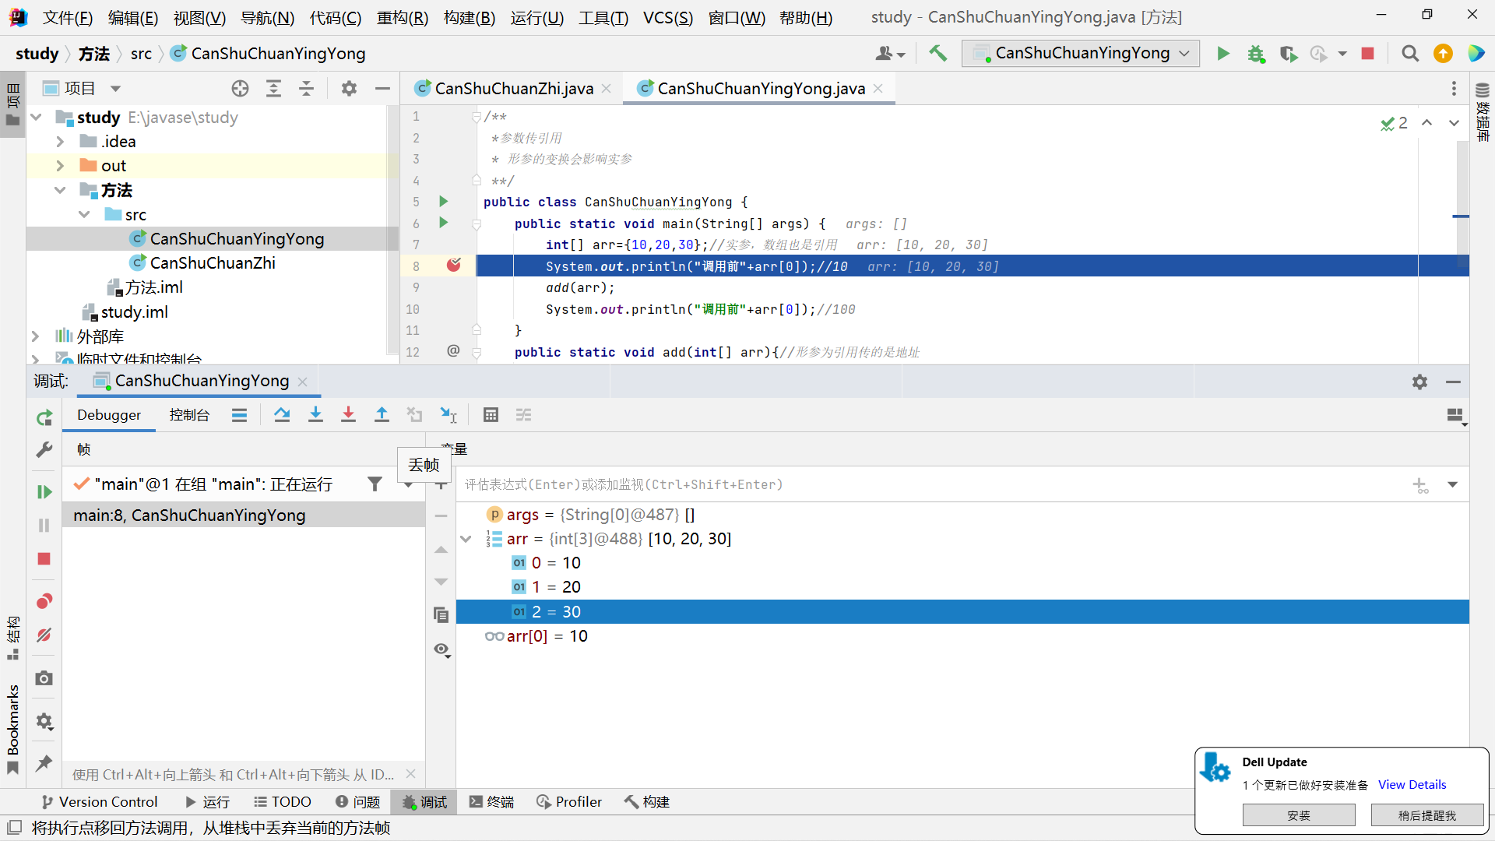Screen dimensions: 1495x841
Task: Click the Rerun debug session icon
Action: 44,418
